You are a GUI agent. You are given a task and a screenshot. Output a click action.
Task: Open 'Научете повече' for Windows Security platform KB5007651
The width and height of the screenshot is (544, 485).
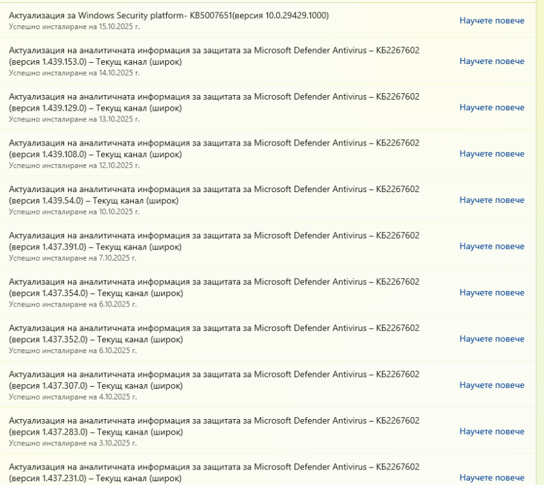(492, 21)
